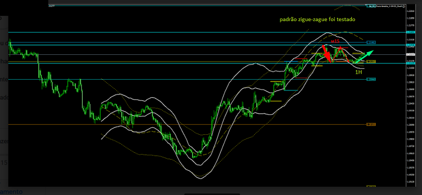This screenshot has height=195, width=422.
Task: Select the yellow tag at chart bottom
Action: pyautogui.click(x=371, y=186)
